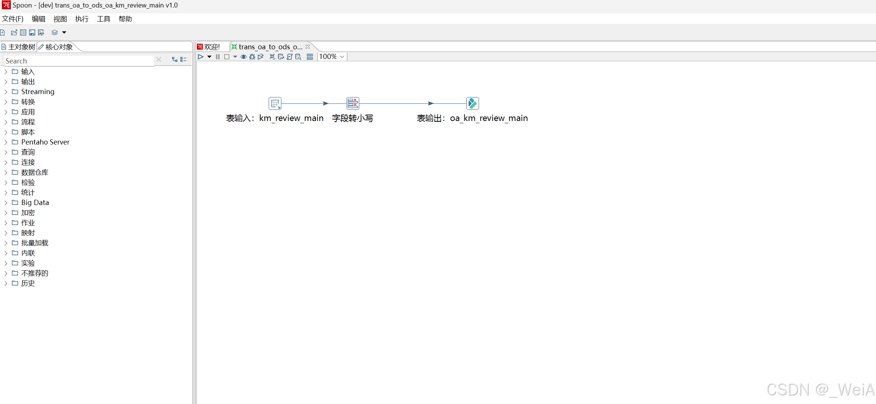Preview the transformation output
Image resolution: width=876 pixels, height=404 pixels.
coord(244,57)
